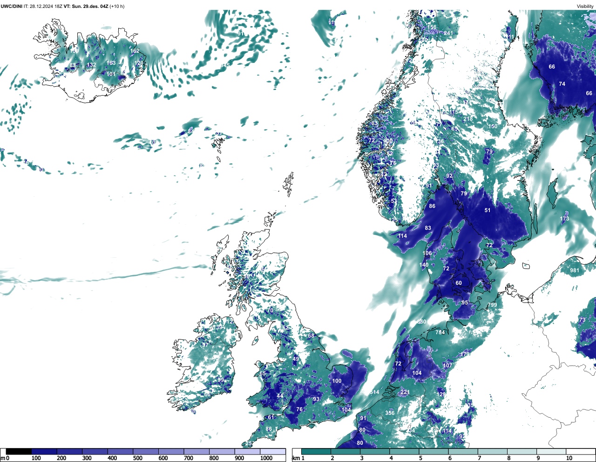Image resolution: width=596 pixels, height=462 pixels.
Task: Click the map value '107' over Germany
Action: (x=447, y=365)
